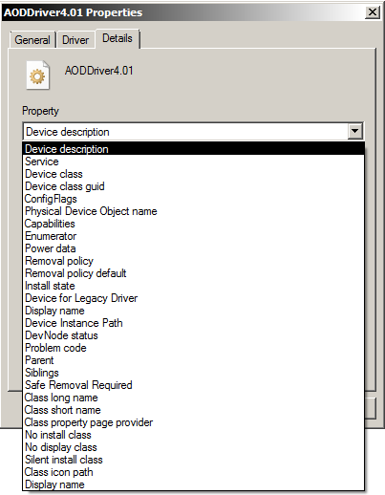Pick Install state from list
Screen dimensions: 385x495
(194, 286)
